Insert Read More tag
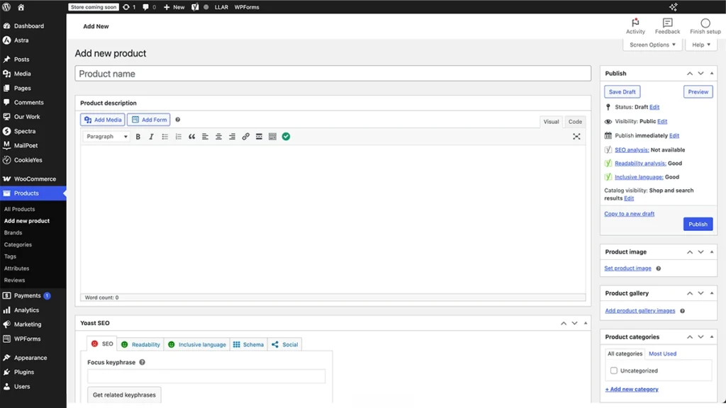The width and height of the screenshot is (726, 408). pyautogui.click(x=259, y=137)
